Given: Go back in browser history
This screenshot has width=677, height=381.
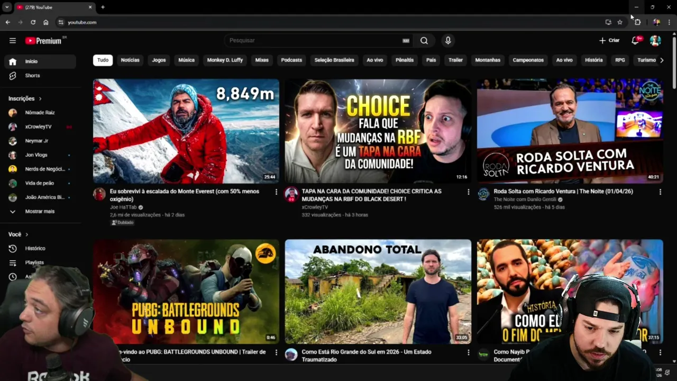Looking at the screenshot, I should click(7, 22).
